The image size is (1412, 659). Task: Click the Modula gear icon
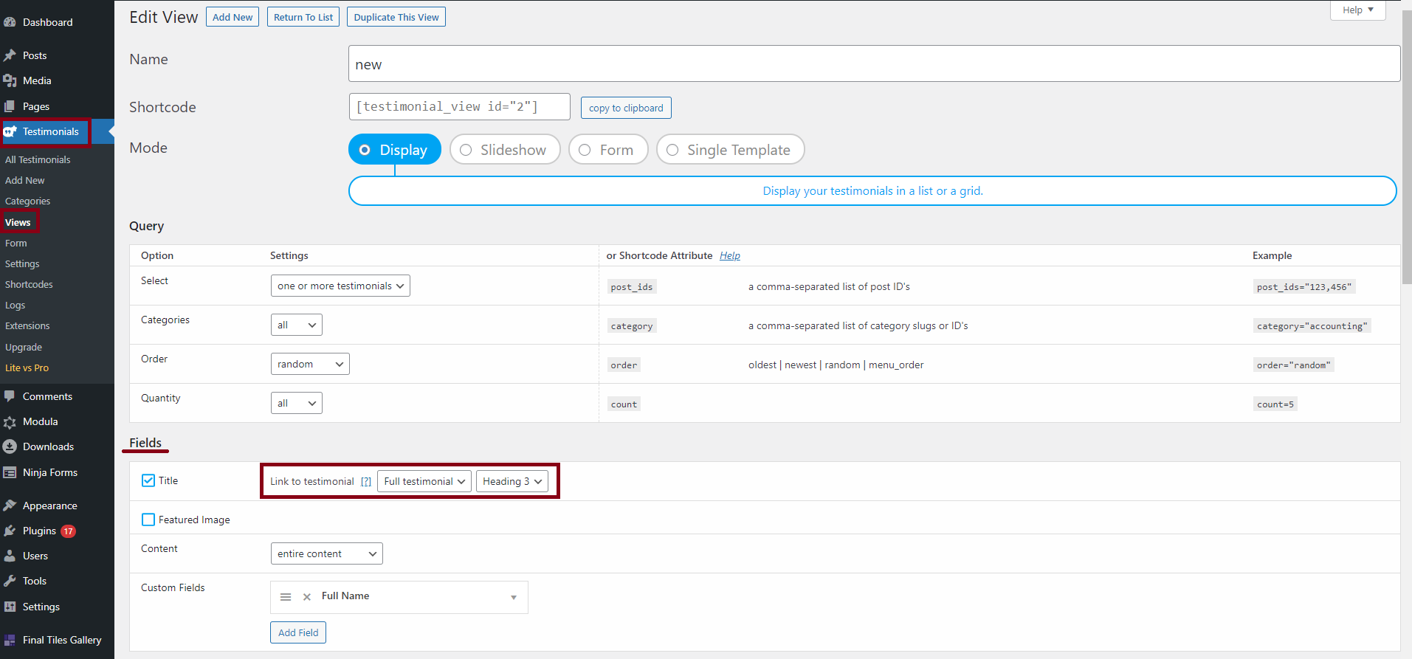pos(10,422)
